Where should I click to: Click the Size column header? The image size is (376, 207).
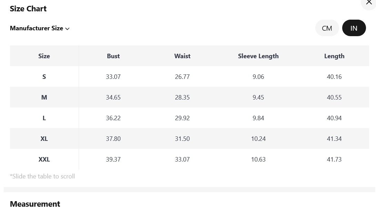coord(44,56)
